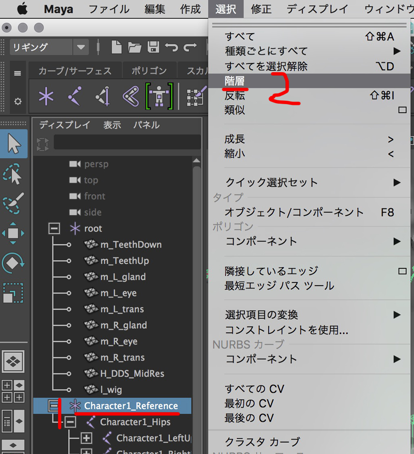Click the bind skin shelf icon
This screenshot has height=454, width=414.
pyautogui.click(x=131, y=96)
